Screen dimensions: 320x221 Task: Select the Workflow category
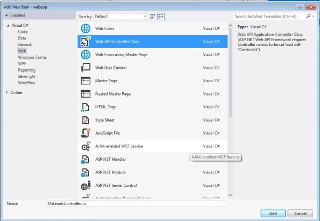click(27, 83)
